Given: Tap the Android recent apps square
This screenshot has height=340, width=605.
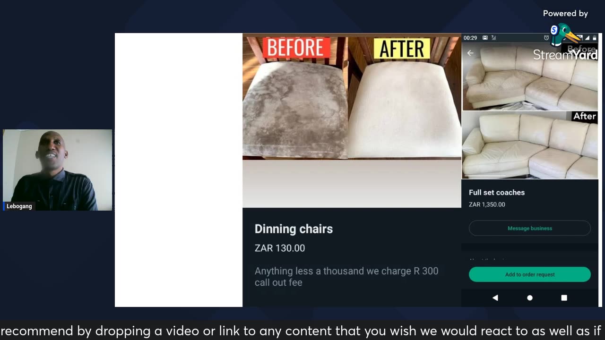Looking at the screenshot, I should pyautogui.click(x=564, y=298).
